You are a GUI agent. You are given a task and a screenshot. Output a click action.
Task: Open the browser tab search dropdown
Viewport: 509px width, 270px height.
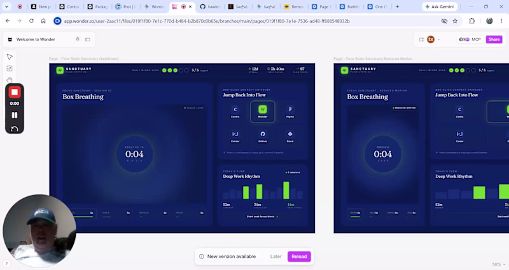tap(6, 6)
